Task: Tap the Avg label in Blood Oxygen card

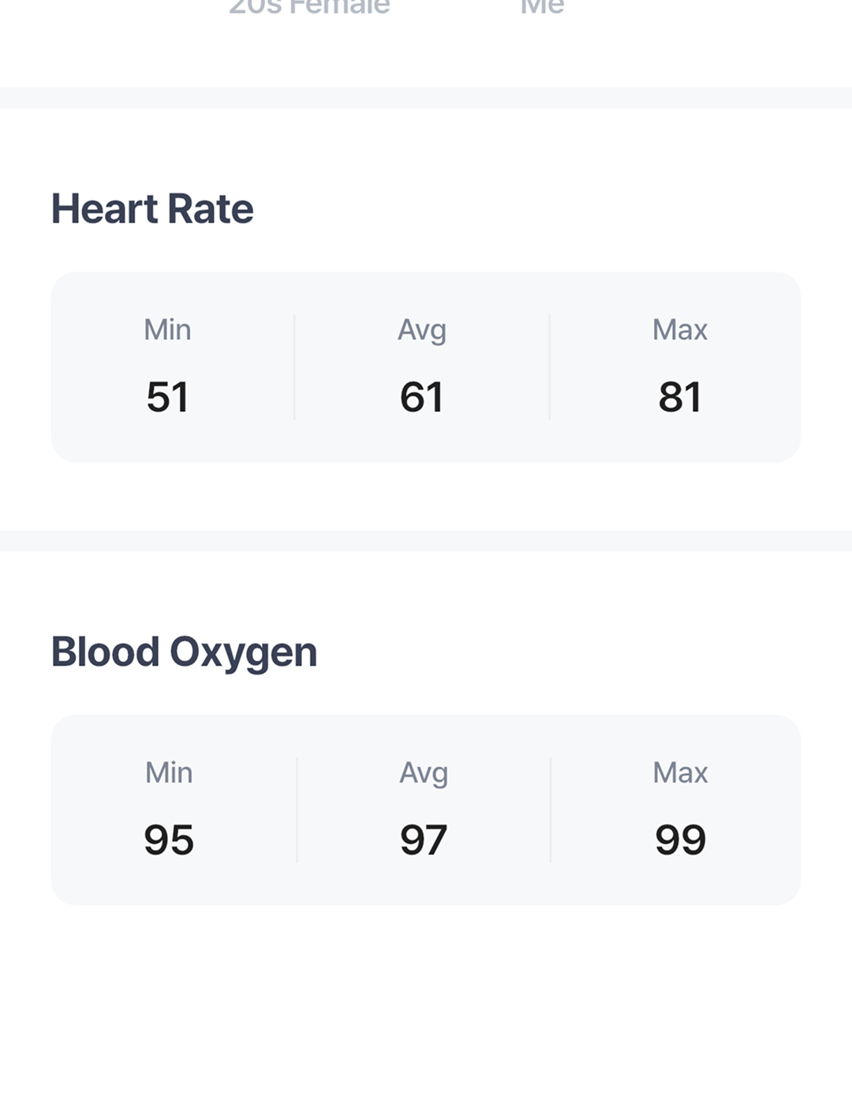Action: (424, 773)
